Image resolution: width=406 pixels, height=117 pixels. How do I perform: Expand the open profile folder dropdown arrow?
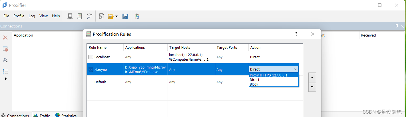pyautogui.click(x=116, y=16)
